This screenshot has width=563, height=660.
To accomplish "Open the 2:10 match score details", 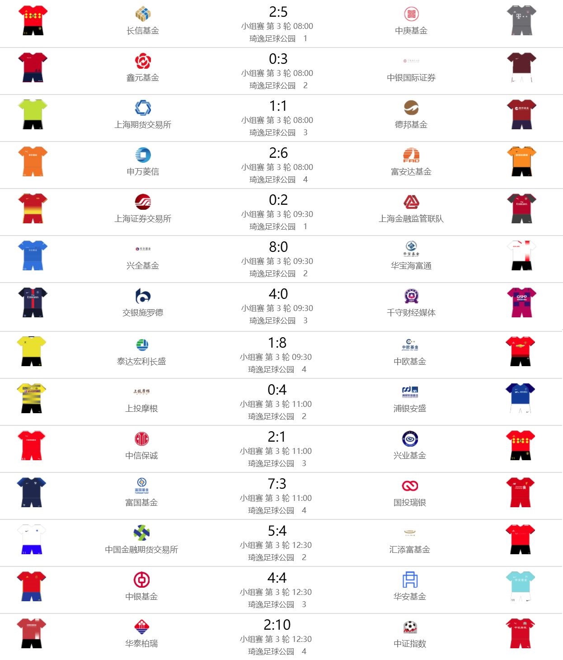I will click(277, 625).
